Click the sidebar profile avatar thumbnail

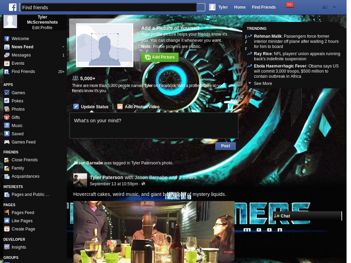pyautogui.click(x=10, y=22)
